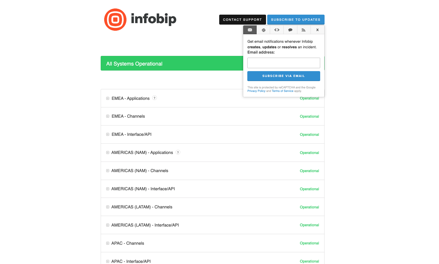Screen dimensions: 439x264
Task: Click the Contact Support button
Action: [x=242, y=20]
